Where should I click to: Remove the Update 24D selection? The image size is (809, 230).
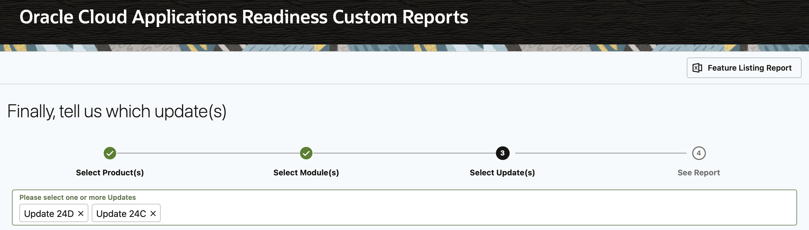pyautogui.click(x=81, y=213)
